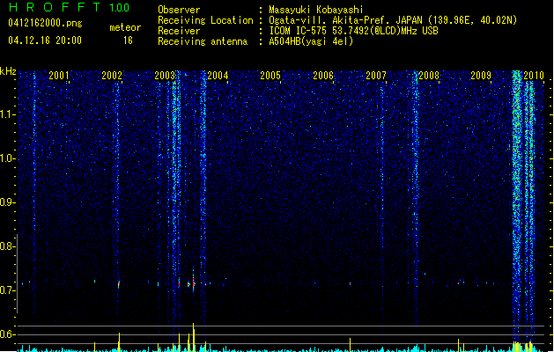
Task: Click the 2005 time marker
Action: tap(270, 75)
